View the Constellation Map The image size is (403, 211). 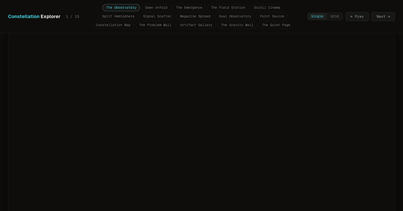[x=113, y=25]
